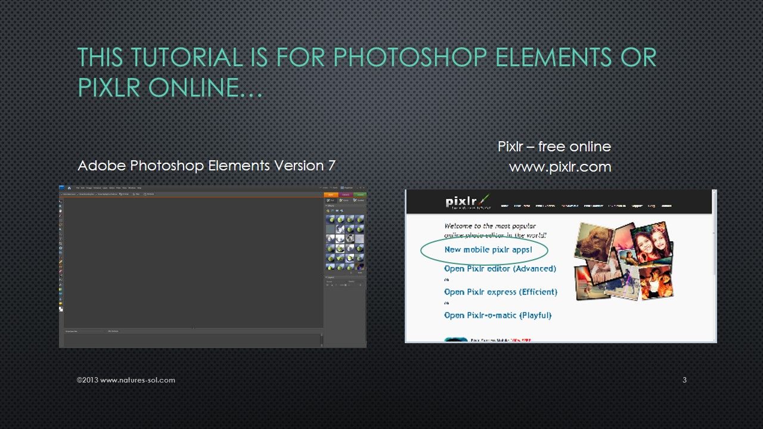Open the Help menu in Photoshop Elements
The width and height of the screenshot is (763, 429).
pyautogui.click(x=139, y=188)
